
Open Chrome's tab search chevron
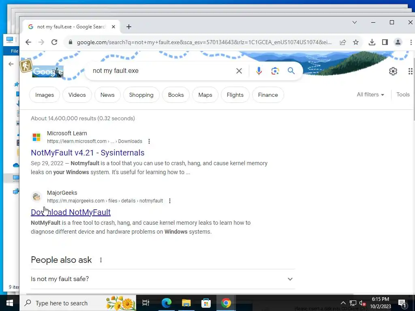point(355,22)
